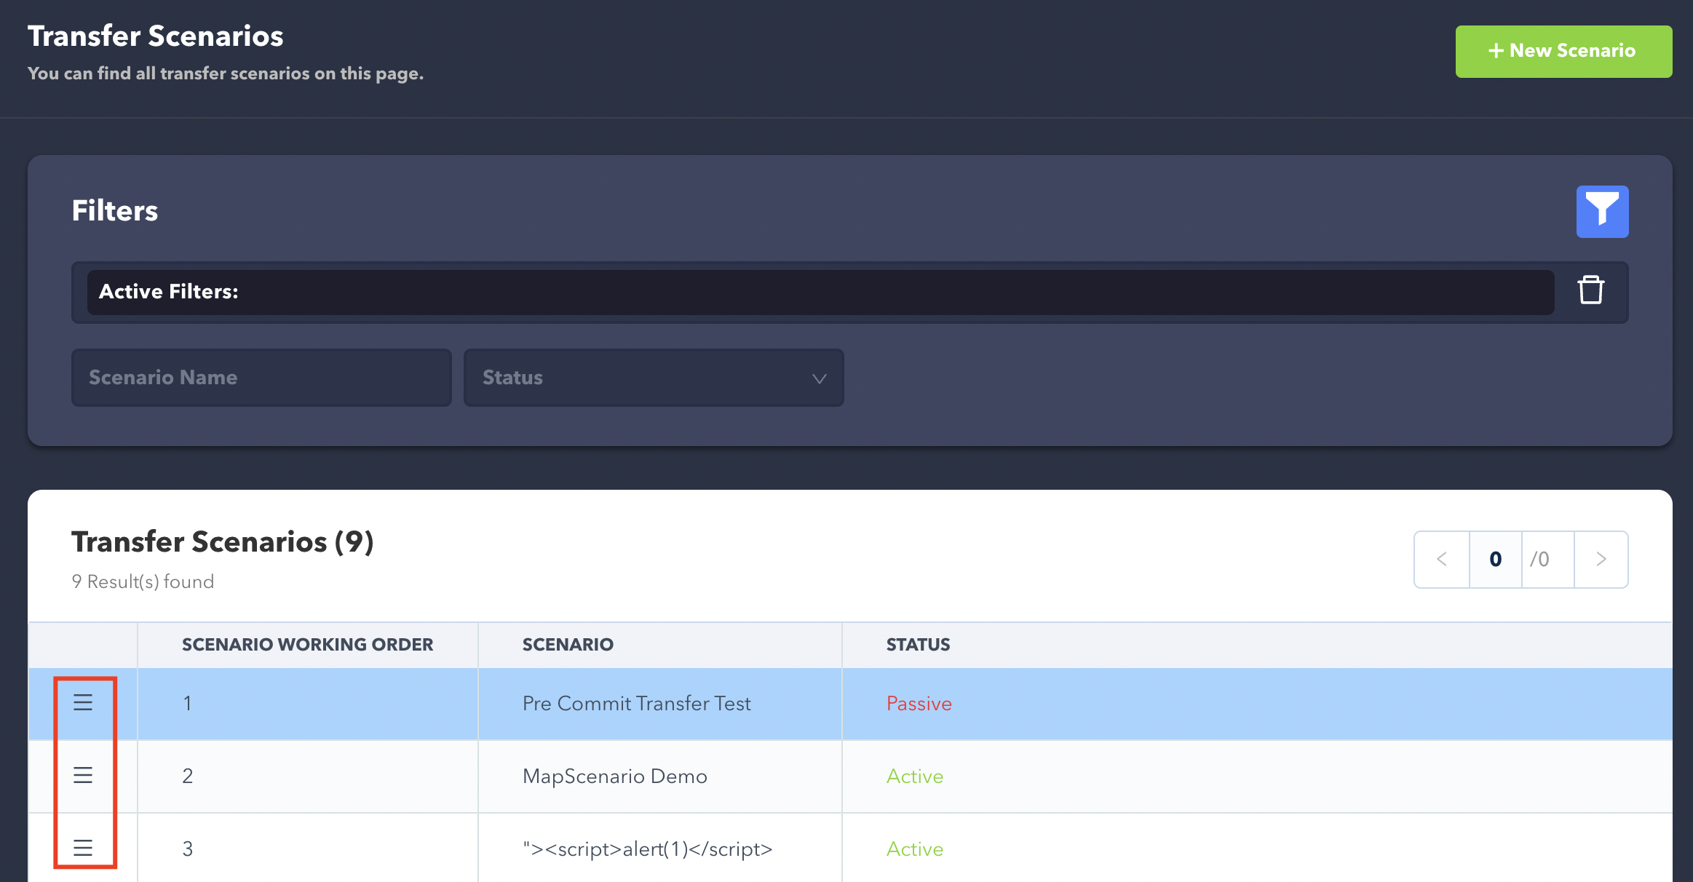Viewport: 1693px width, 882px height.
Task: Focus the Scenario Name filter field
Action: [x=261, y=378]
